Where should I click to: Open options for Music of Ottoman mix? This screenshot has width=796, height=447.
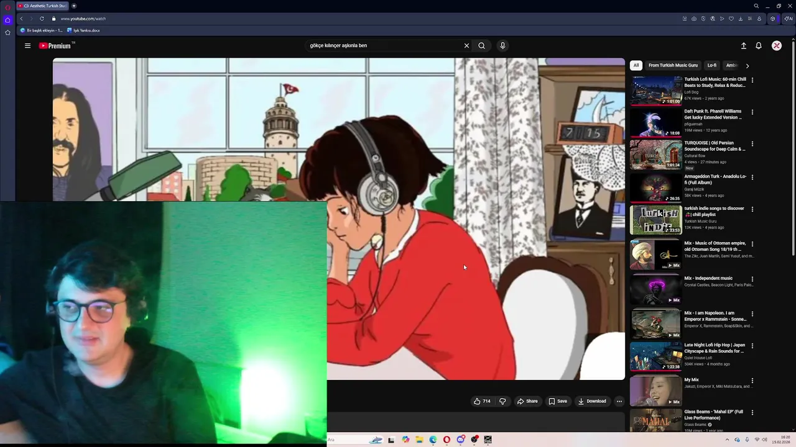[x=752, y=245]
